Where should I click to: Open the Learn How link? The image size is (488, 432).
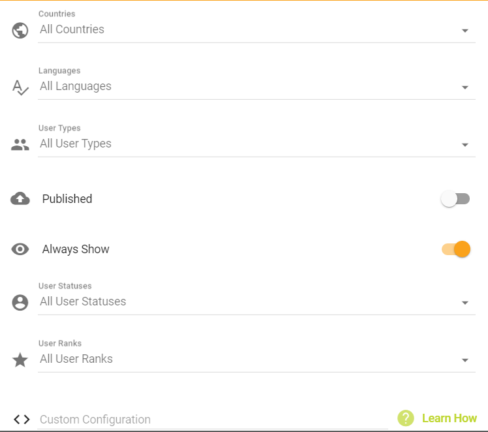pos(449,418)
